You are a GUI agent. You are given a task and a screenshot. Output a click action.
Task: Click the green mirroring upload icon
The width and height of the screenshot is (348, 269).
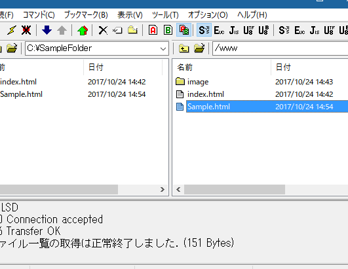tap(83, 30)
